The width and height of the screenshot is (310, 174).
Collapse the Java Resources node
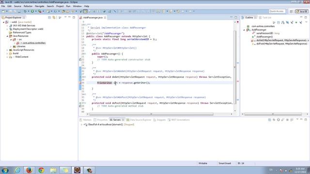7,36
